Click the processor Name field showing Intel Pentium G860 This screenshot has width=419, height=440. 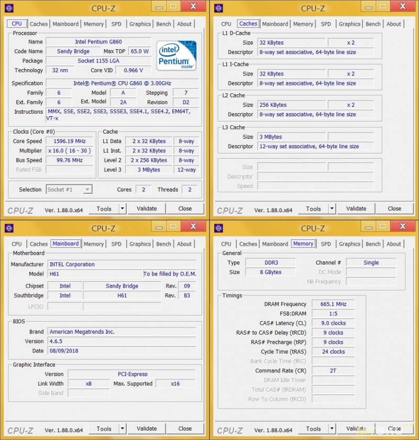pos(98,42)
